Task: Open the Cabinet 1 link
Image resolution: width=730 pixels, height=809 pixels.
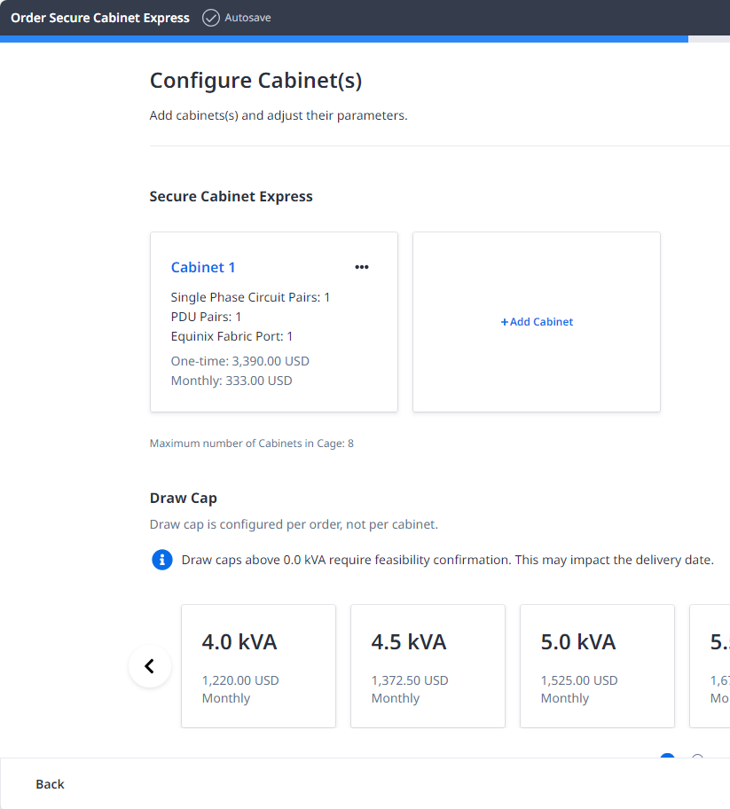Action: coord(203,267)
